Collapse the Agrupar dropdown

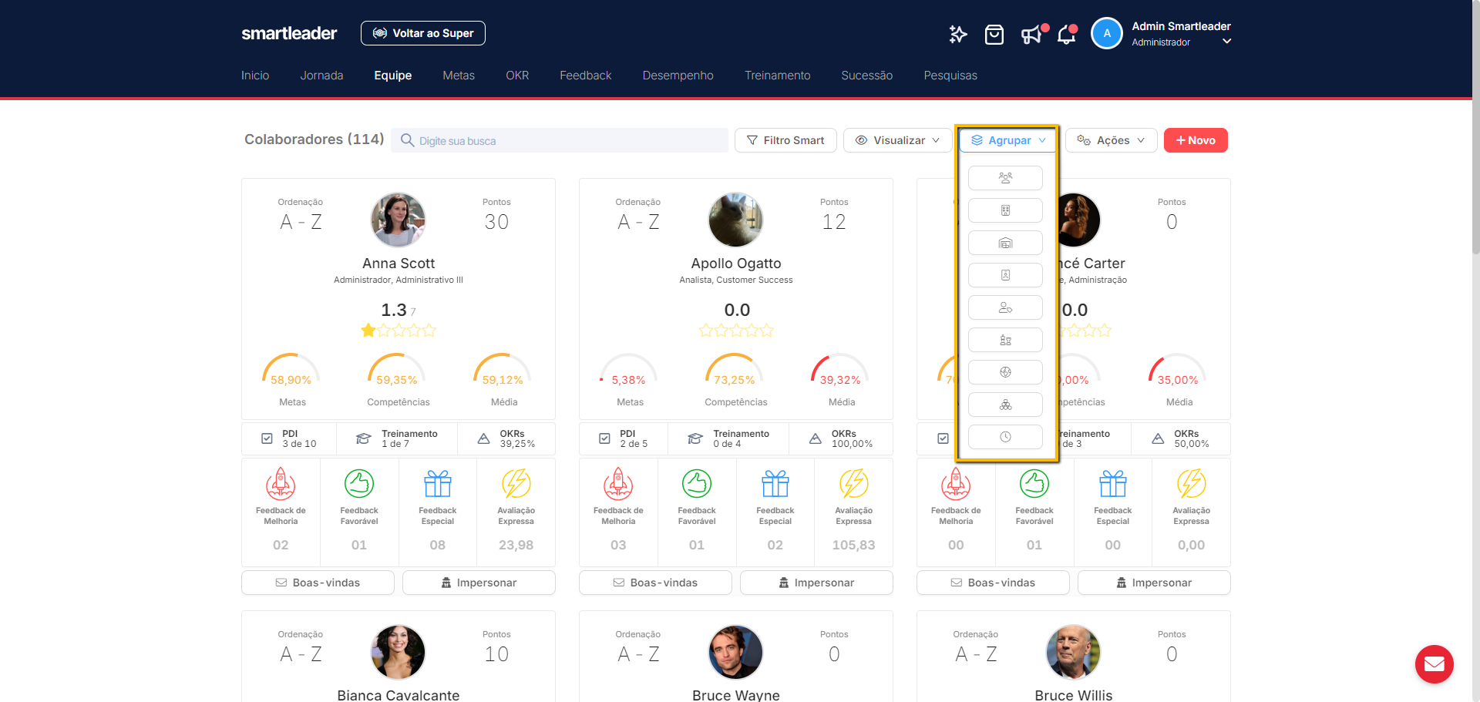(x=1008, y=140)
